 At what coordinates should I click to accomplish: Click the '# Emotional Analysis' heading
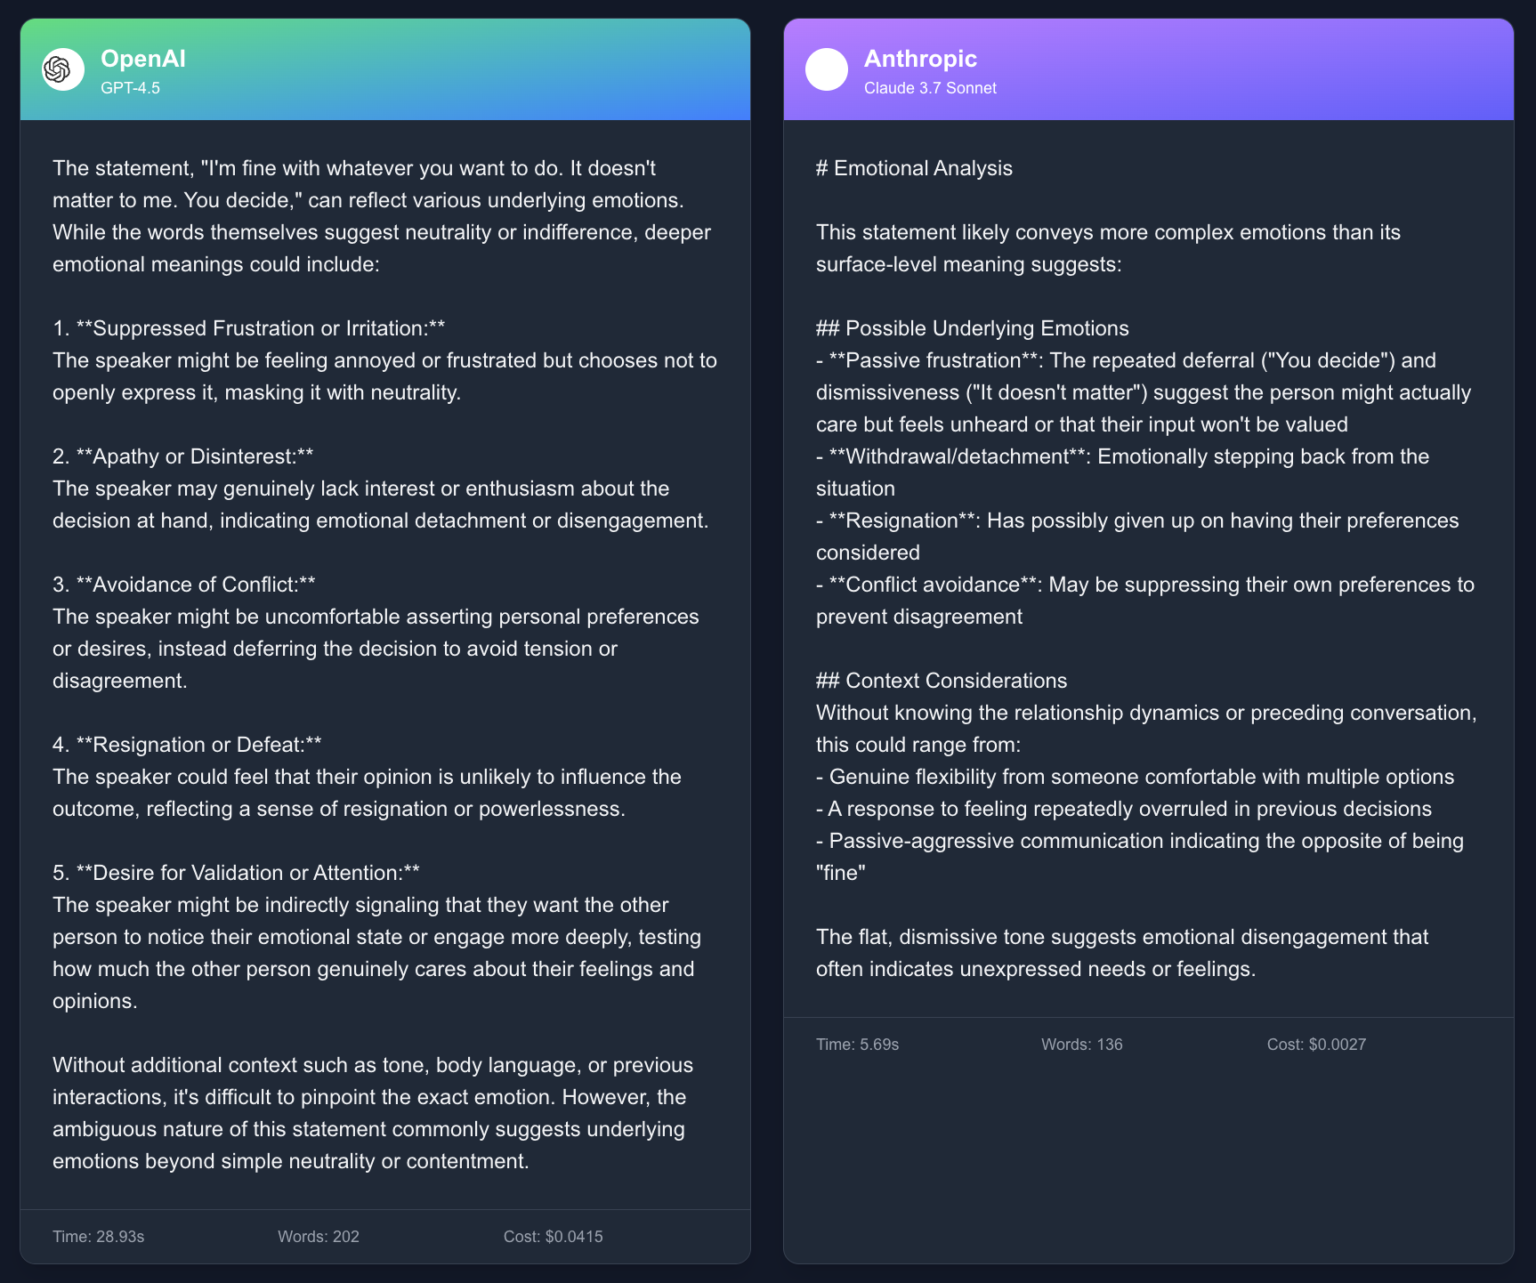click(x=914, y=168)
